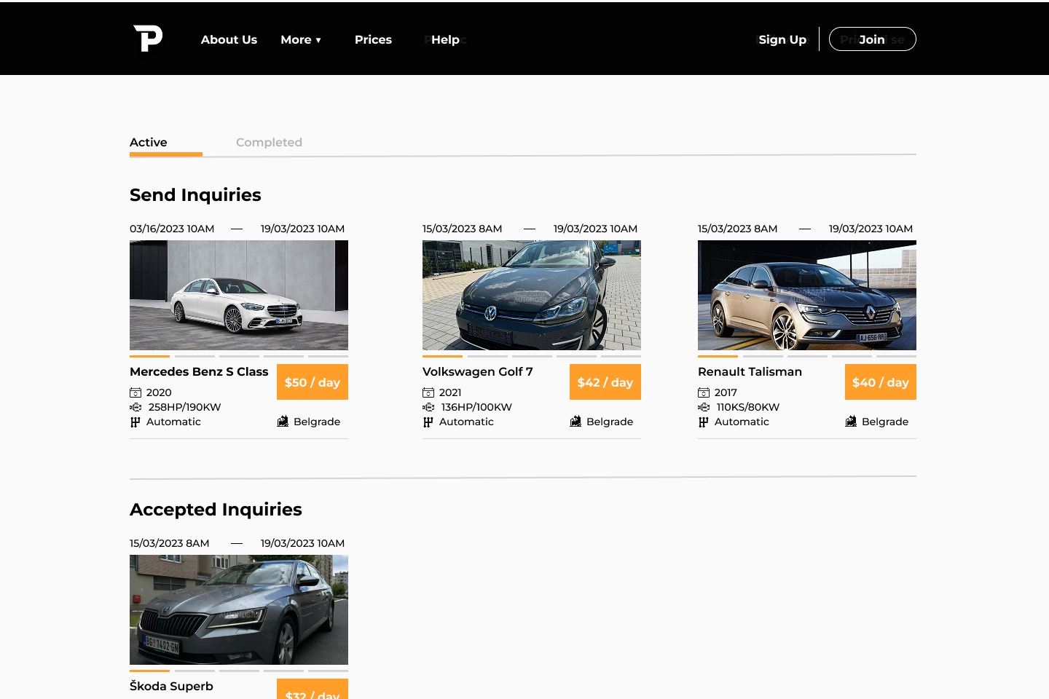Click the Accepted Inquiries heading

click(x=216, y=510)
